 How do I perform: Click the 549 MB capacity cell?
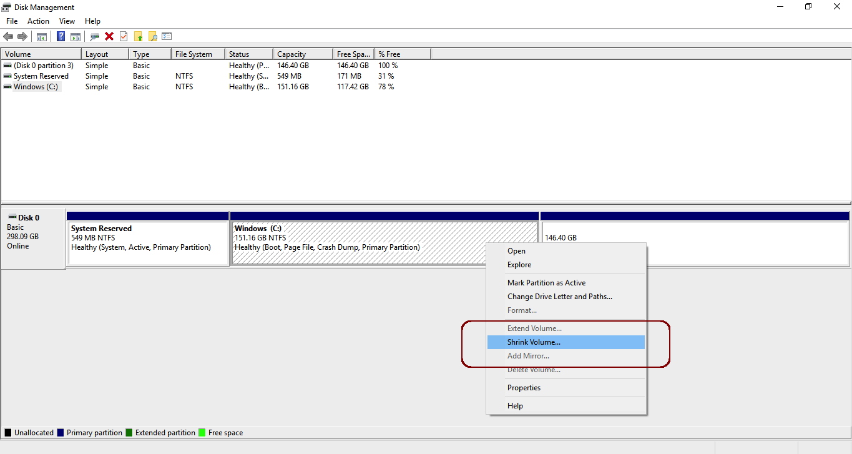coord(289,76)
